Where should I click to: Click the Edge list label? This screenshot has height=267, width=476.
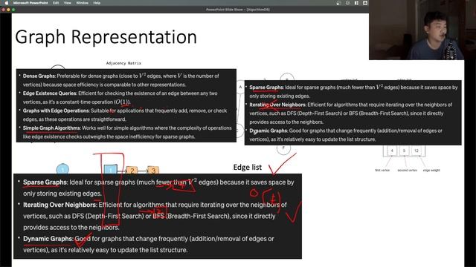pyautogui.click(x=248, y=167)
